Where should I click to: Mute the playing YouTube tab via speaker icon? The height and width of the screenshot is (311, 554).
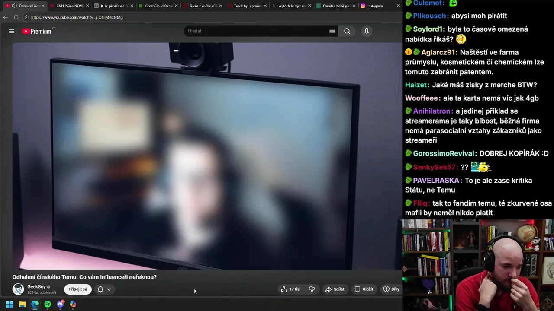(x=14, y=6)
